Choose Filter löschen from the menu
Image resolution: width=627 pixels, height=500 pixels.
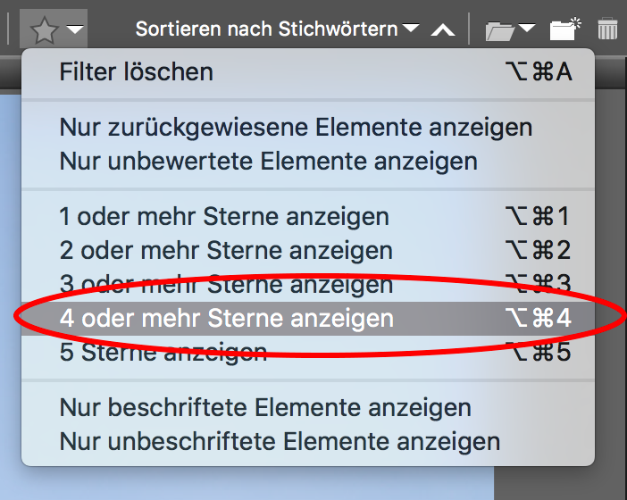point(137,71)
